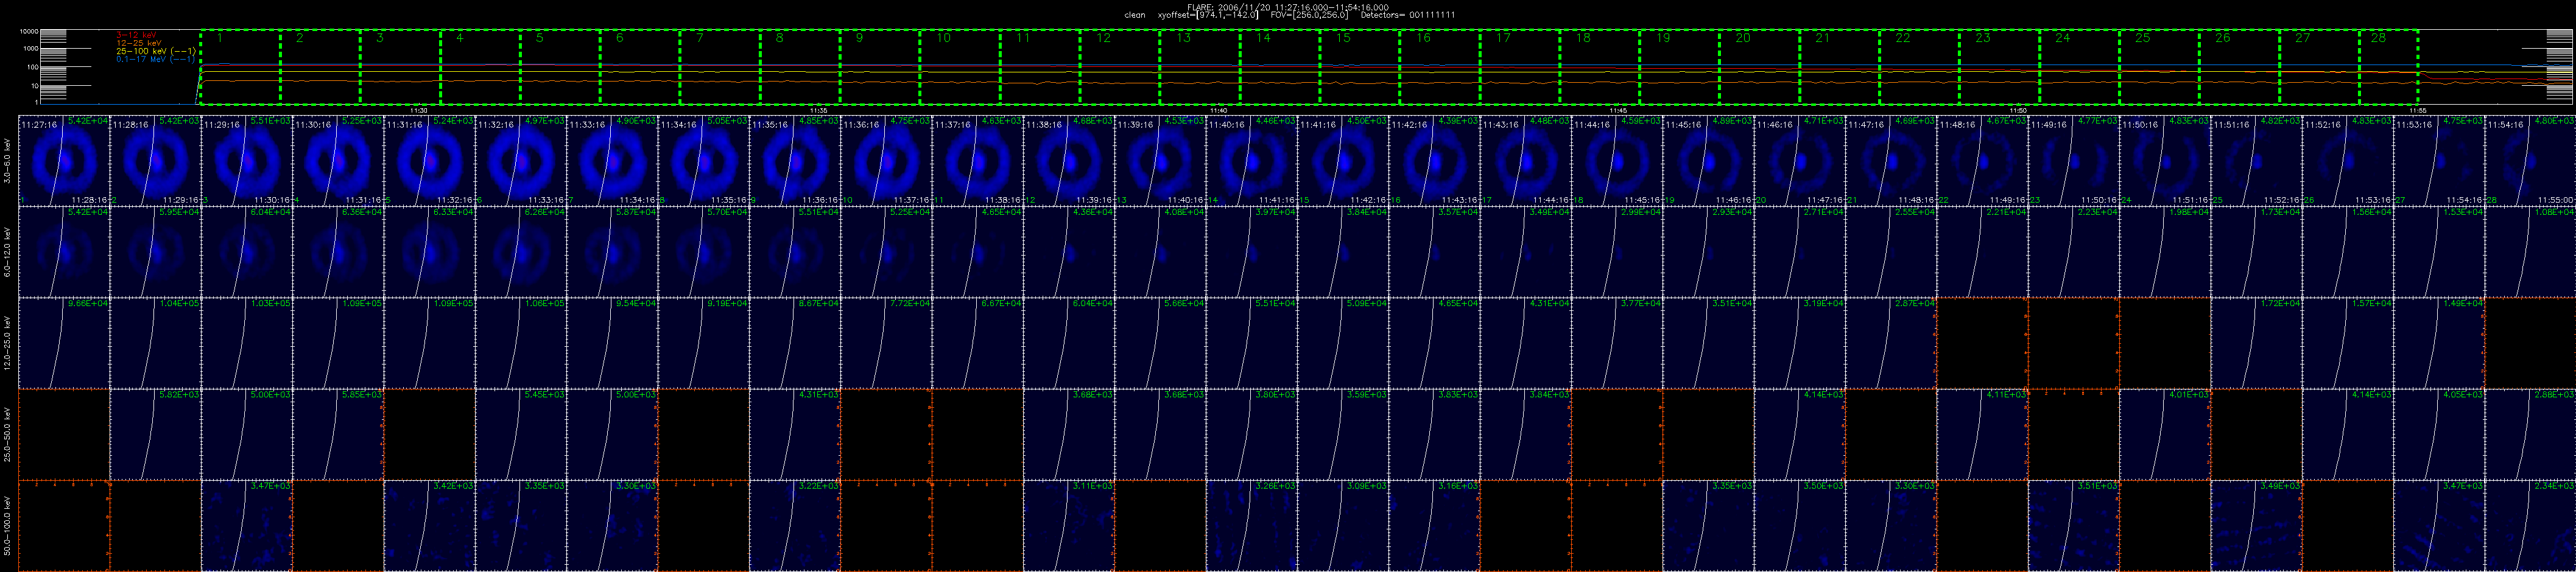Open the 6.0-12.0 keV image for interval 28
Image resolution: width=2576 pixels, height=572 pixels.
click(x=2531, y=251)
